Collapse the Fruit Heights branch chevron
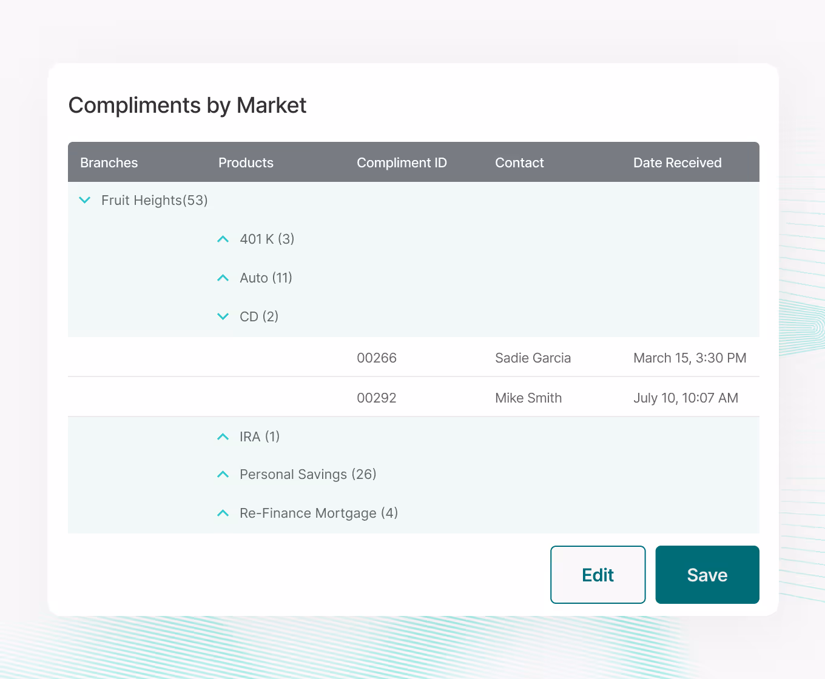The width and height of the screenshot is (825, 679). click(85, 200)
